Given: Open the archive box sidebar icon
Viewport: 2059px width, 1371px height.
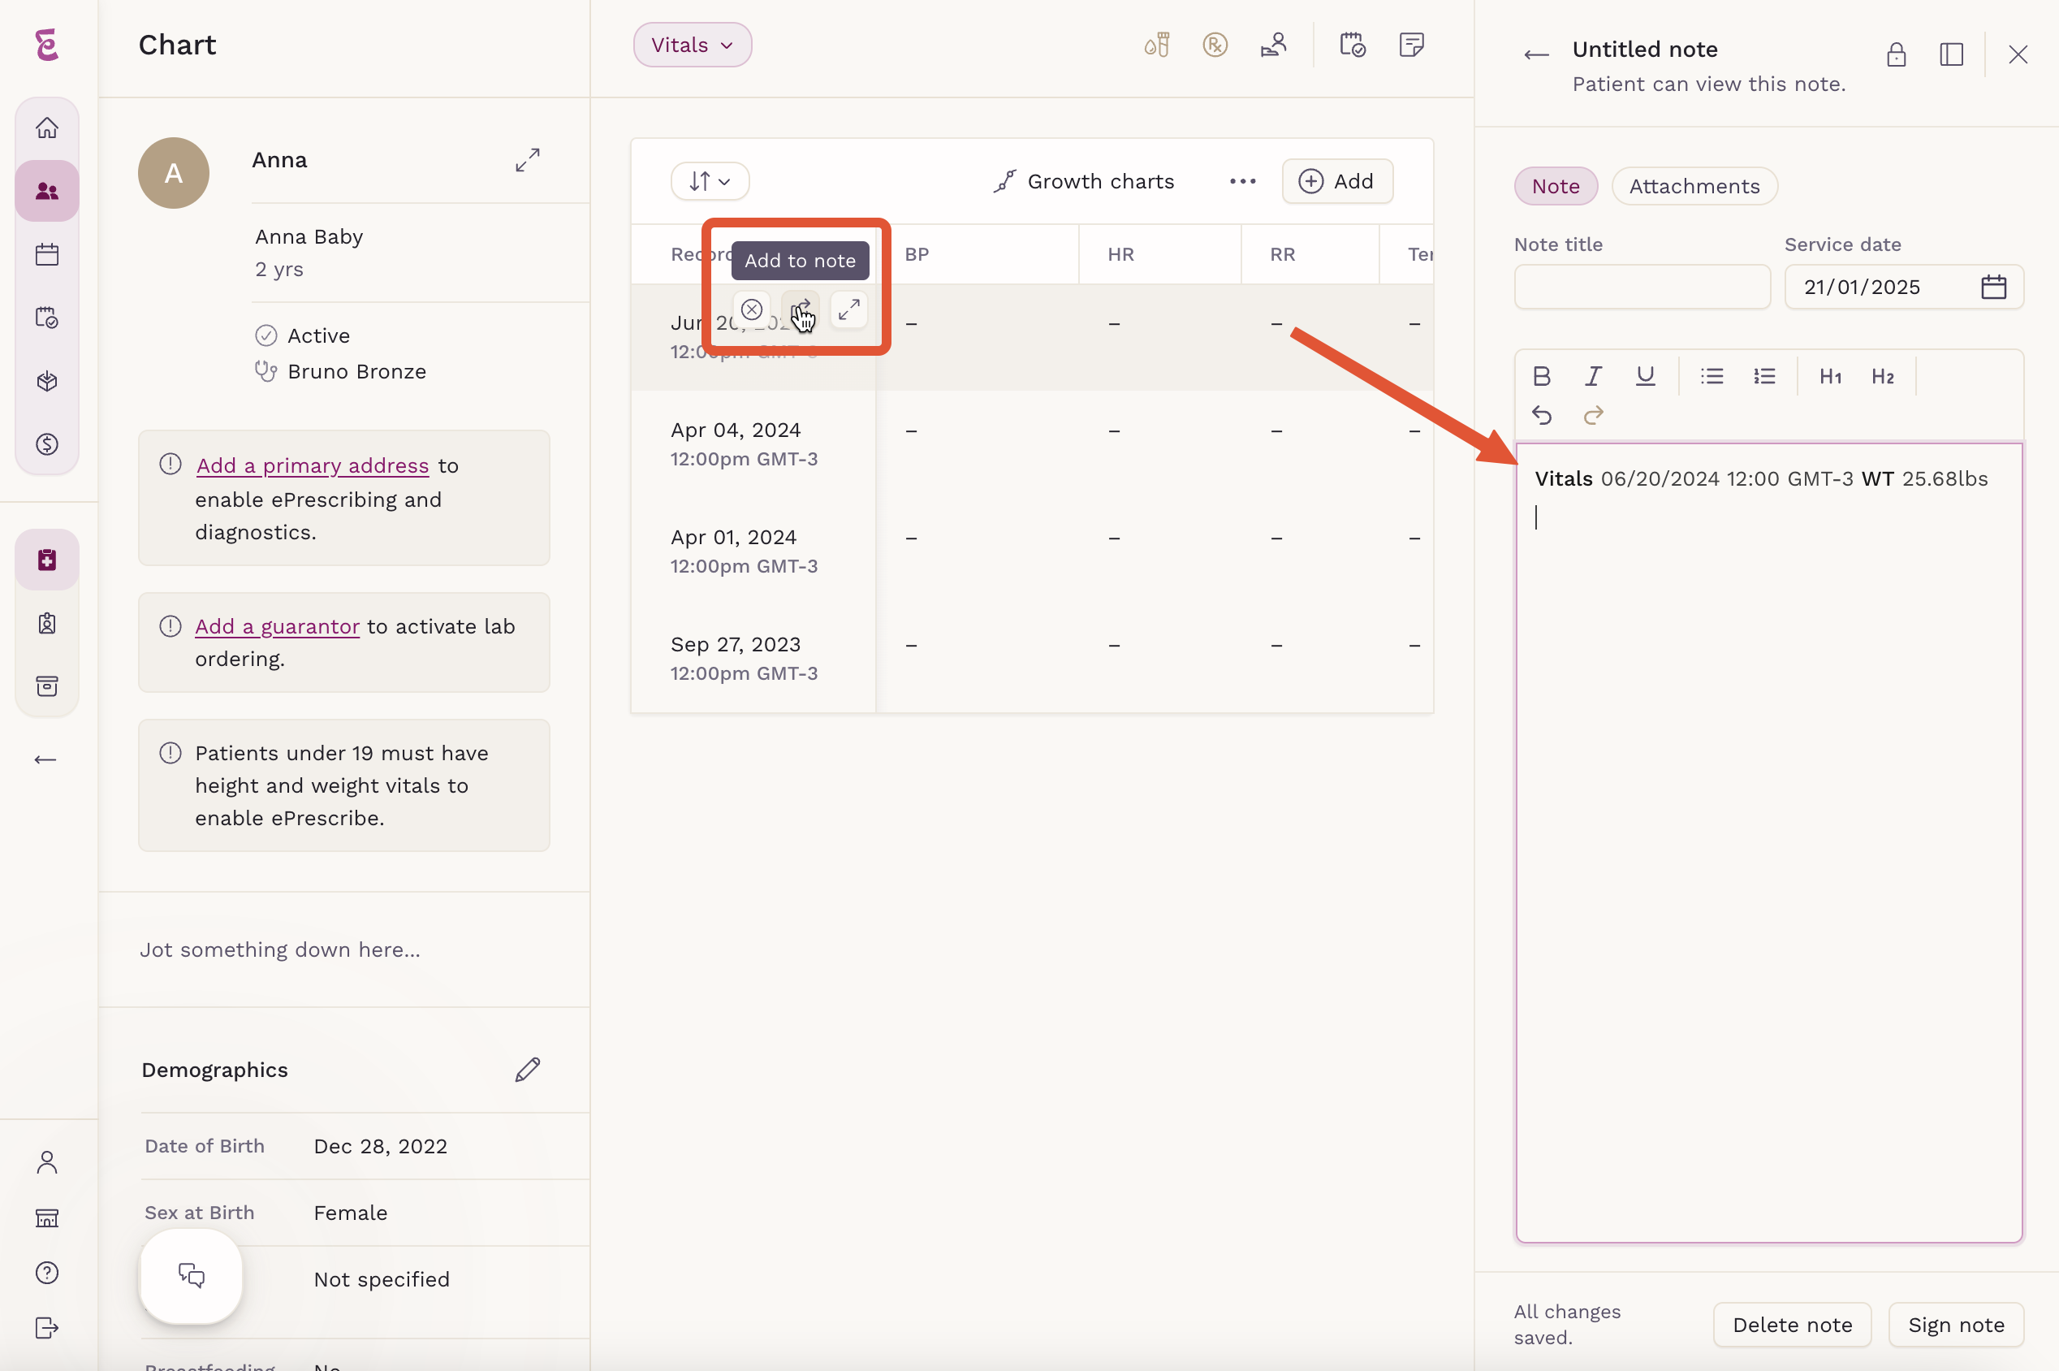Looking at the screenshot, I should 47,686.
